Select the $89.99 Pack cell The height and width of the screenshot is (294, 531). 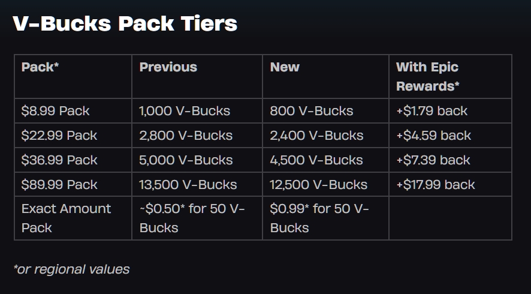tap(59, 185)
